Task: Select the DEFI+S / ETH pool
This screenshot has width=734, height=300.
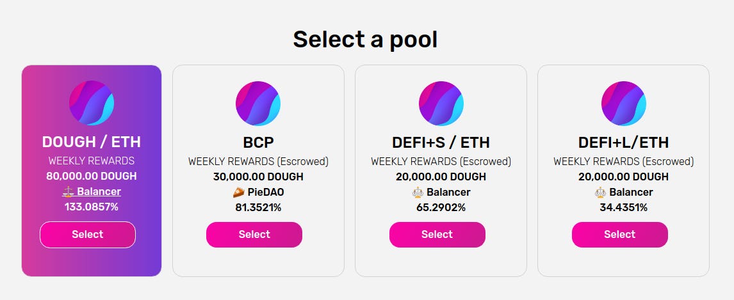Action: pos(437,235)
